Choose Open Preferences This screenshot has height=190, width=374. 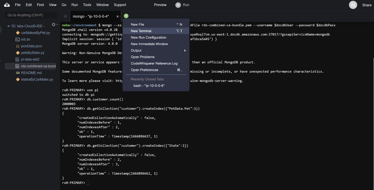[156, 70]
